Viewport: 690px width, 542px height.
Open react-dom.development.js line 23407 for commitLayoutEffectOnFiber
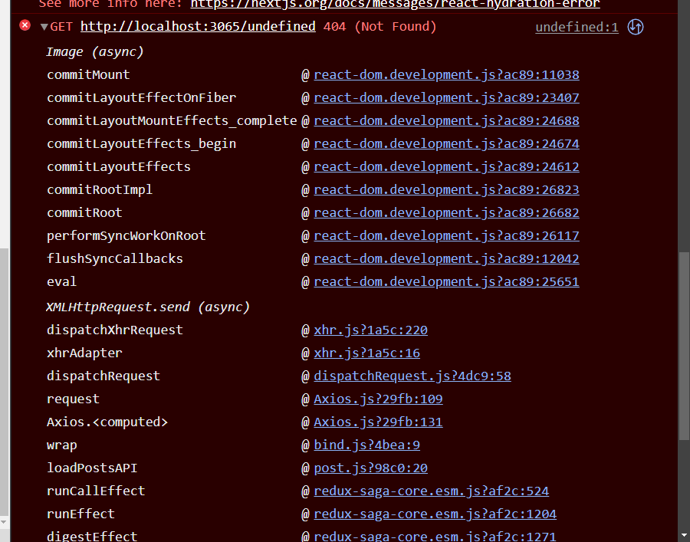coord(446,97)
